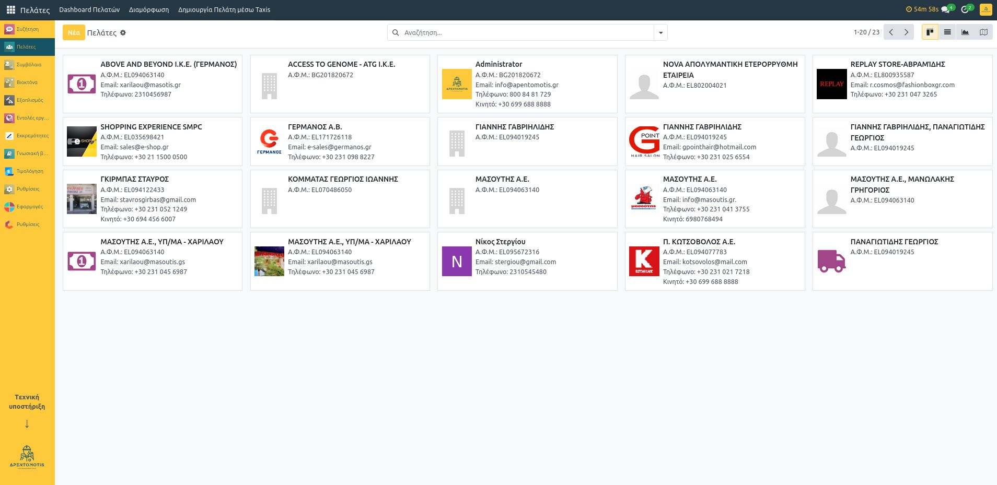Click the black REPLAY logo thumbnail

[831, 84]
